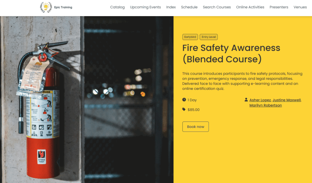This screenshot has width=312, height=183.
Task: Click the fire extinguisher course image
Action: click(87, 100)
